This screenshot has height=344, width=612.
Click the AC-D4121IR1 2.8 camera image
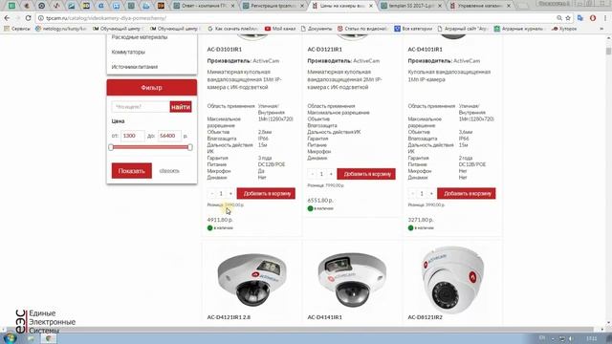(251, 279)
